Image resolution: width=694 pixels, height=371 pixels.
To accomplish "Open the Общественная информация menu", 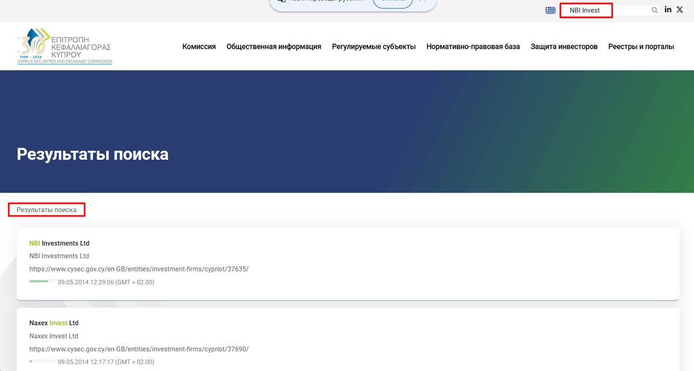I will tap(274, 46).
